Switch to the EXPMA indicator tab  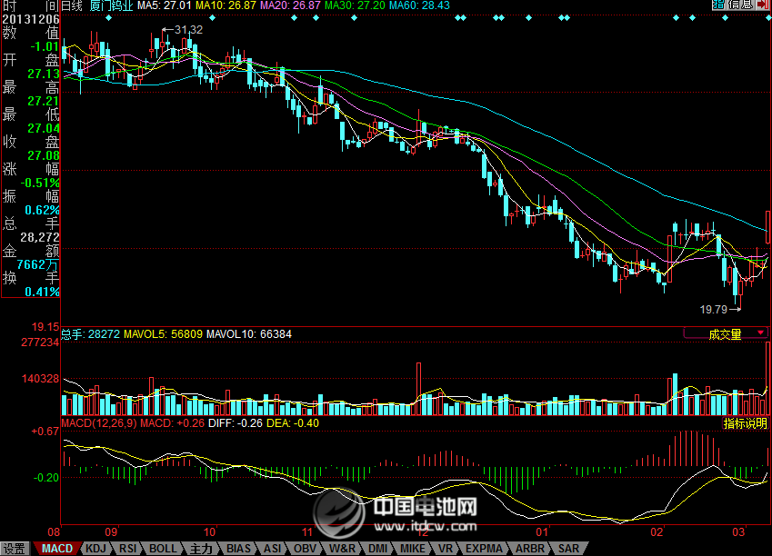pyautogui.click(x=479, y=549)
